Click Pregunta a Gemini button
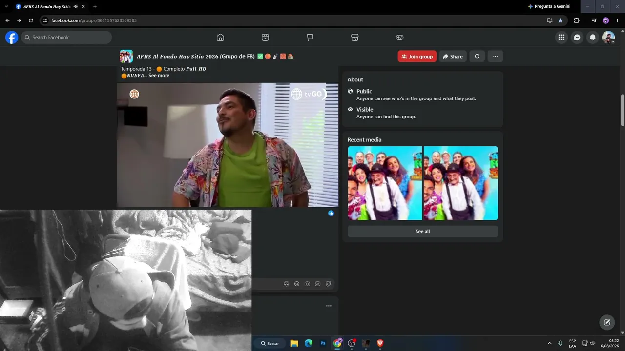Screen dimensions: 625x351 click(549, 6)
